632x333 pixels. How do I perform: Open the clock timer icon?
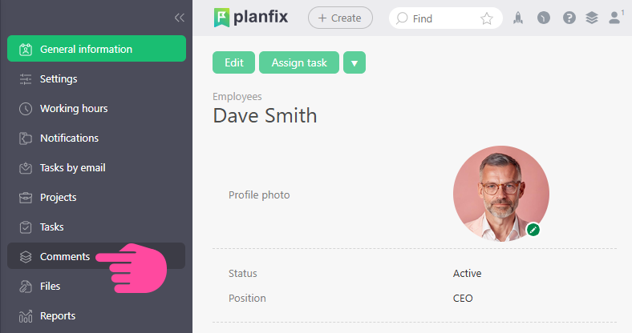tap(544, 18)
